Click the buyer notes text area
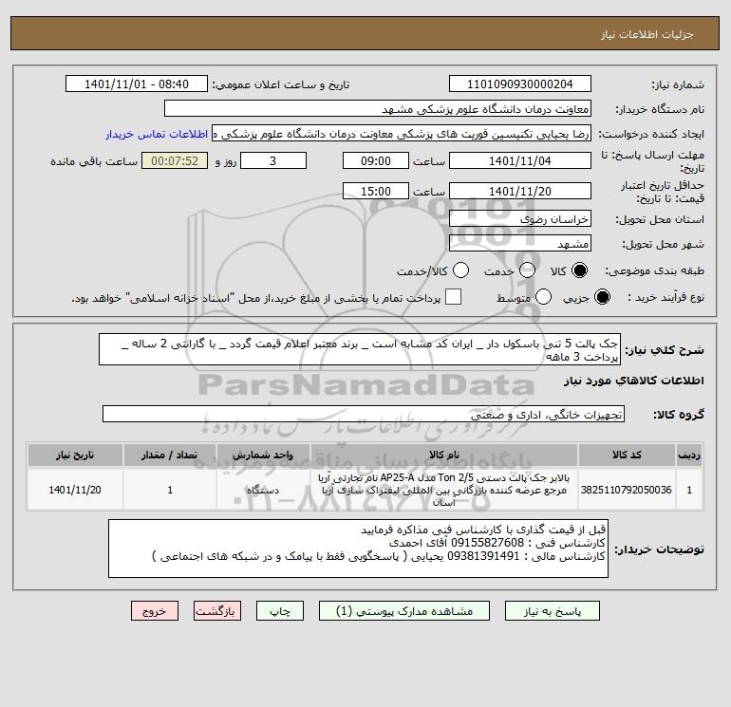 [x=358, y=549]
